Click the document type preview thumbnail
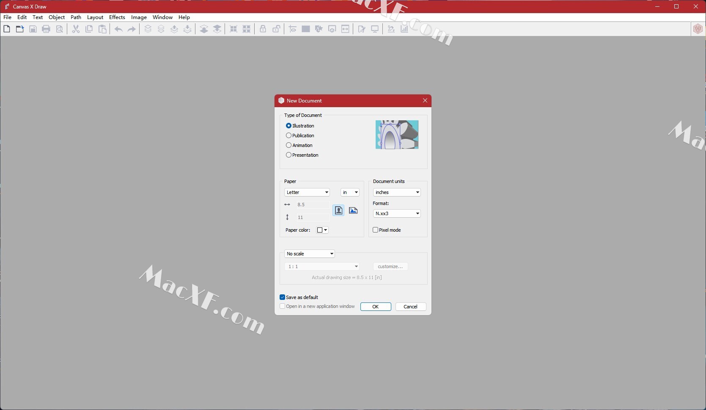The height and width of the screenshot is (410, 706). [397, 135]
